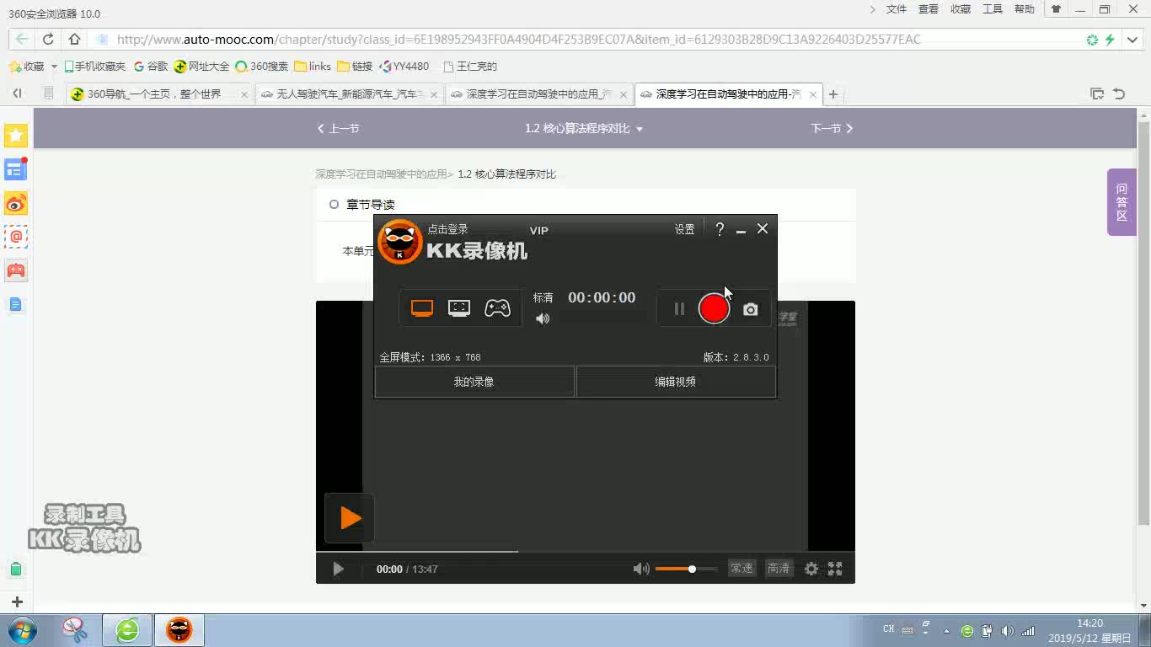The height and width of the screenshot is (647, 1151).
Task: Open 编辑视频 video editor
Action: tap(676, 382)
